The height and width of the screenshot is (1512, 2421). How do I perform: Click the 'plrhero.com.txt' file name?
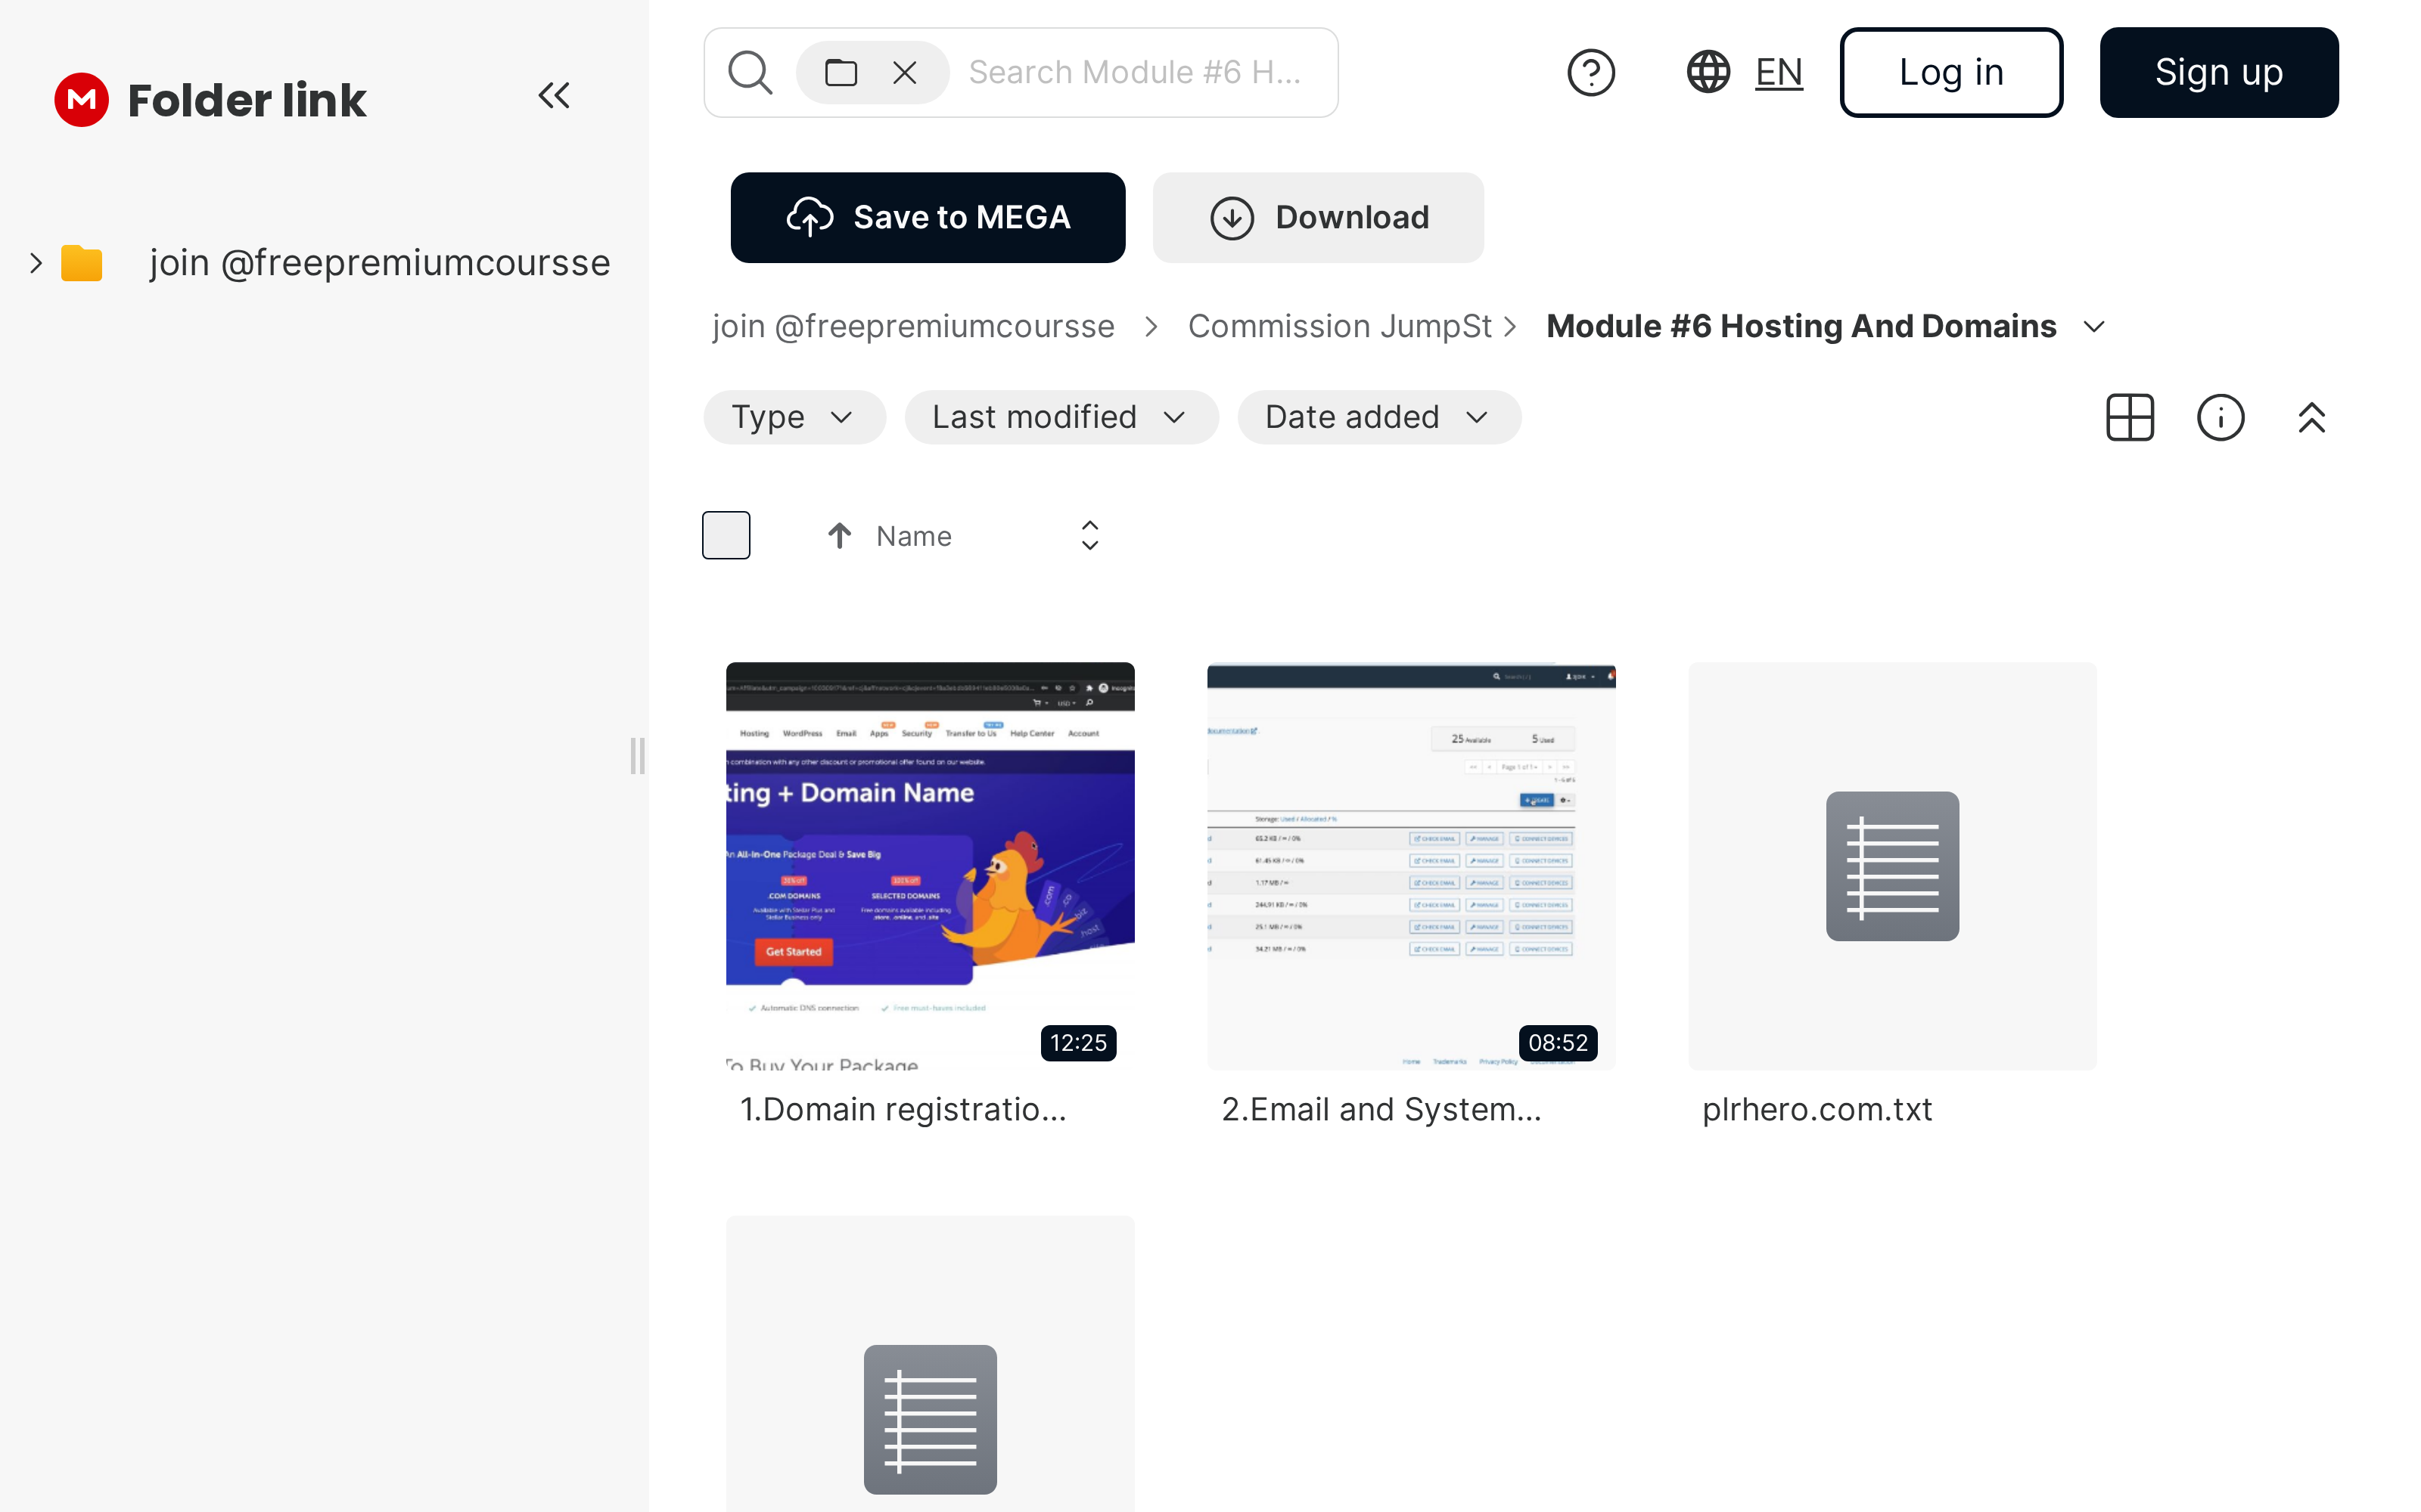(x=1817, y=1109)
